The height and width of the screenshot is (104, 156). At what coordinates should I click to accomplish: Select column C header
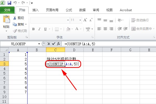[55, 50]
